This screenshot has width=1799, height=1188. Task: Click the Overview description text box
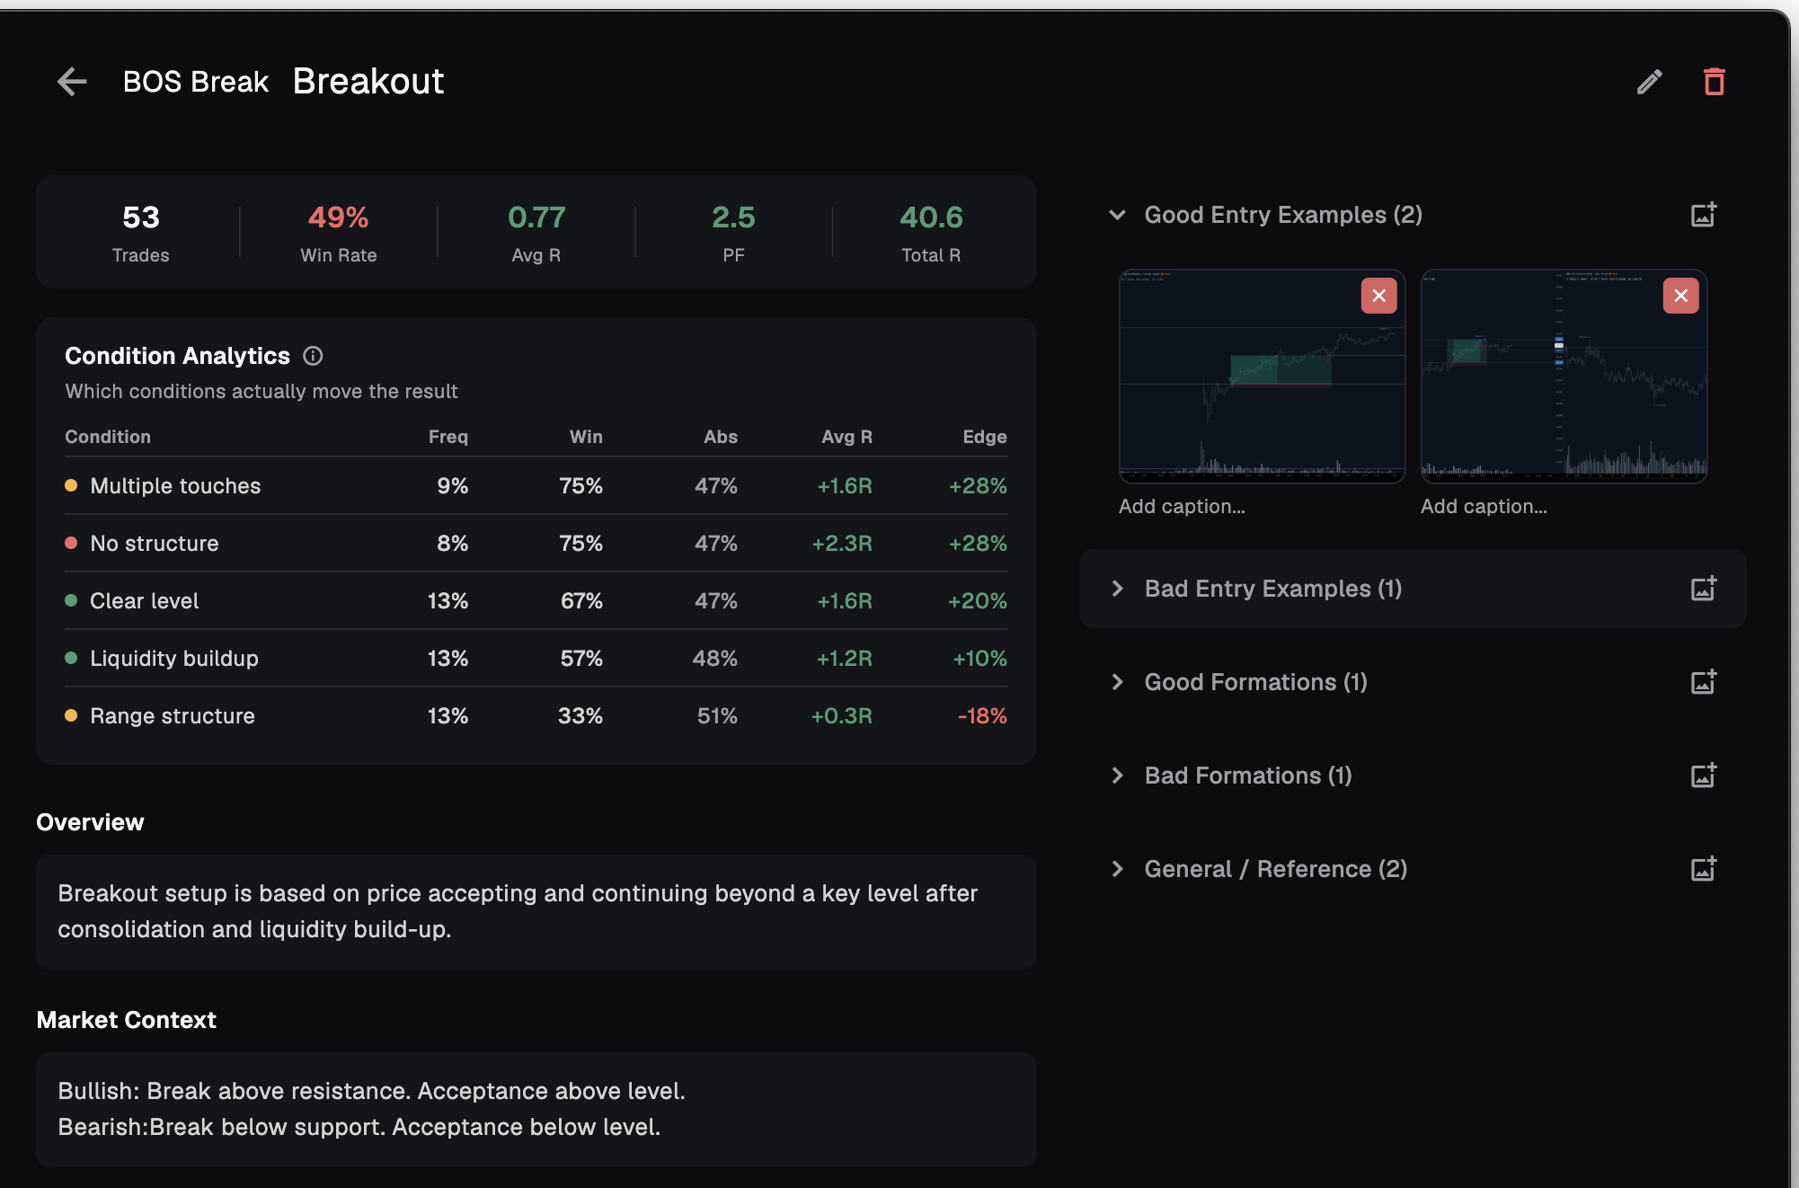point(536,911)
